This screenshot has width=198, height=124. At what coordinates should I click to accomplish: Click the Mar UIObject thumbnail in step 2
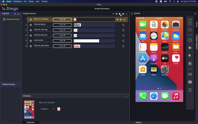pyautogui.click(x=77, y=25)
